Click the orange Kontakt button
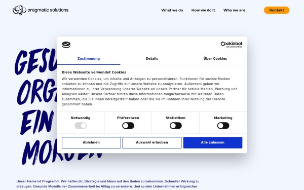 [277, 10]
